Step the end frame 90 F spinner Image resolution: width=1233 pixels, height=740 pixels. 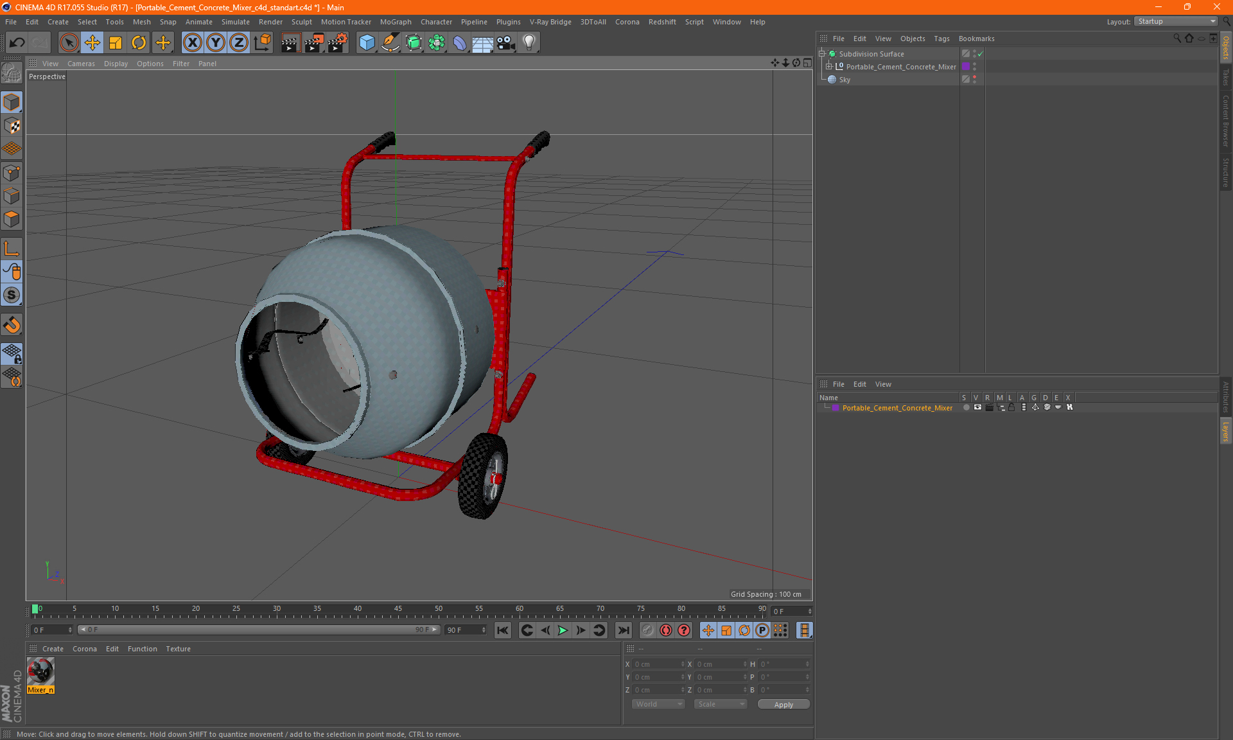(484, 630)
